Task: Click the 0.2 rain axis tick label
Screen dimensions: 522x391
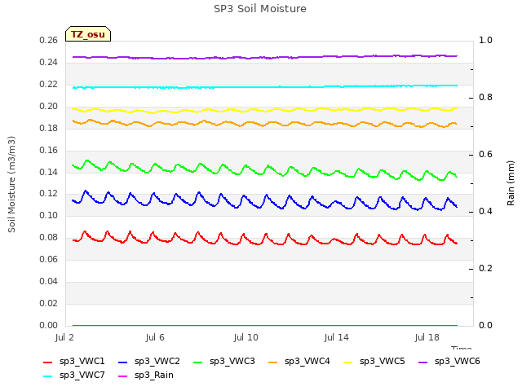Action: click(485, 268)
